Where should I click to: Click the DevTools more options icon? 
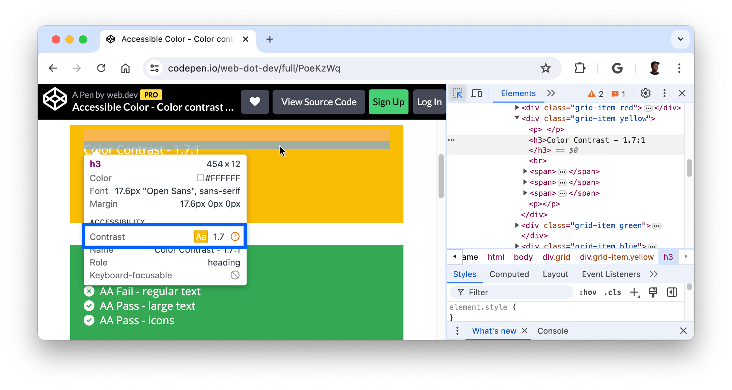point(665,93)
